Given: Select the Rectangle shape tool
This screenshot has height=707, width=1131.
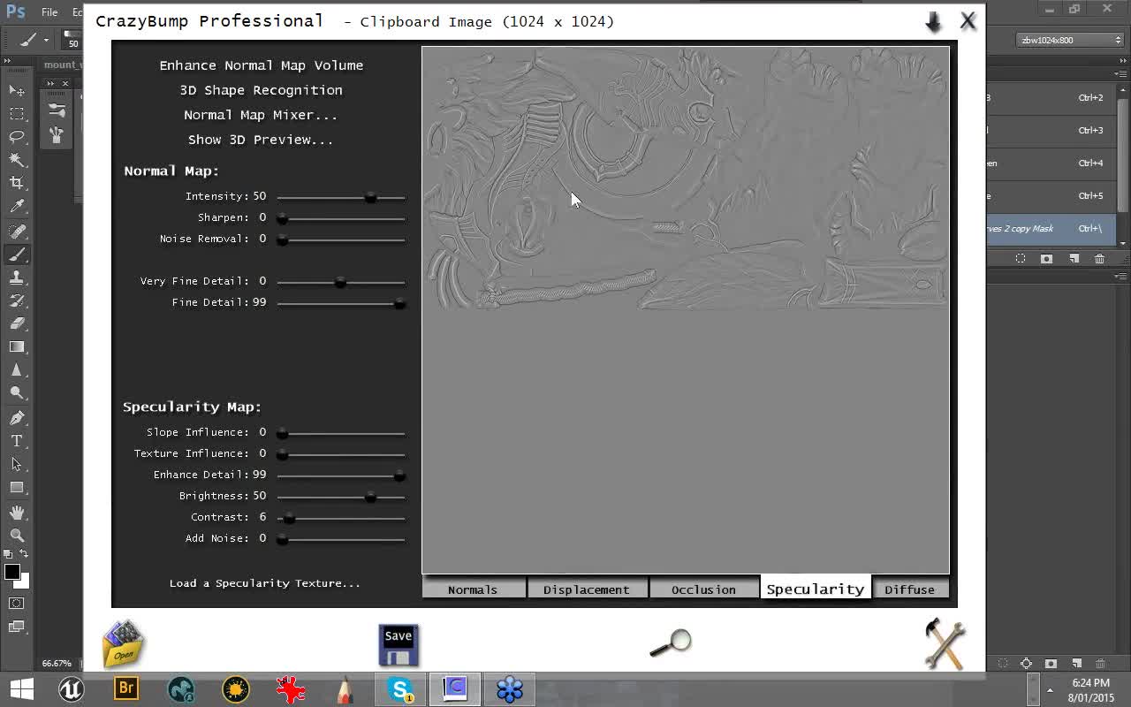Looking at the screenshot, I should [x=17, y=487].
